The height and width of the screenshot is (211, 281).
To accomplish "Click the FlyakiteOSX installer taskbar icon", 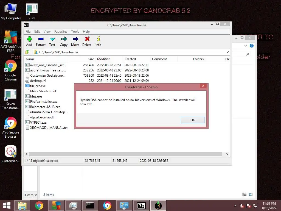I will point(158,206).
